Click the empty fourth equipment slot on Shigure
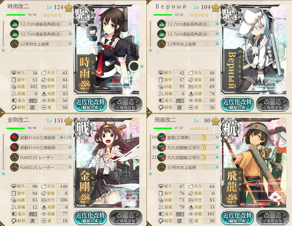292x226 pixels. [x=39, y=54]
